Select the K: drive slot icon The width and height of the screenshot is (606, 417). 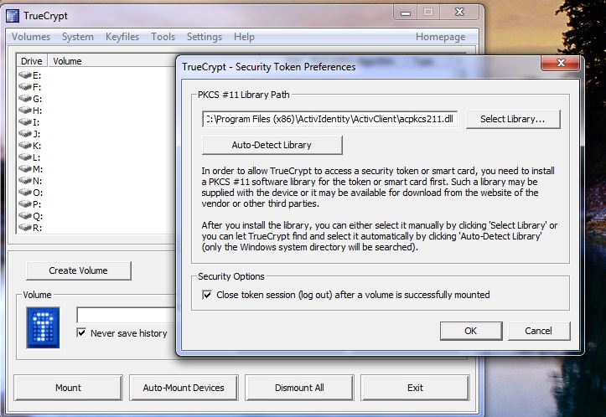pos(25,145)
